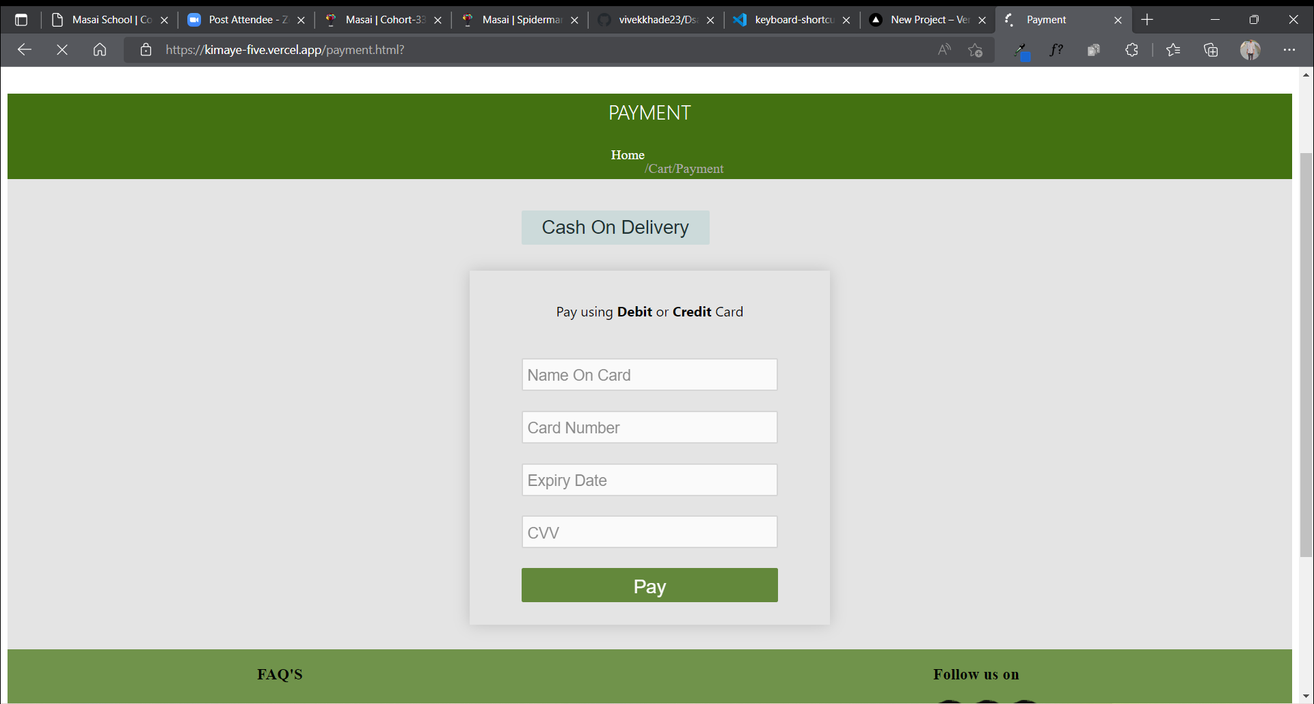The width and height of the screenshot is (1314, 704).
Task: Close the Post Attendee tab
Action: pos(301,21)
